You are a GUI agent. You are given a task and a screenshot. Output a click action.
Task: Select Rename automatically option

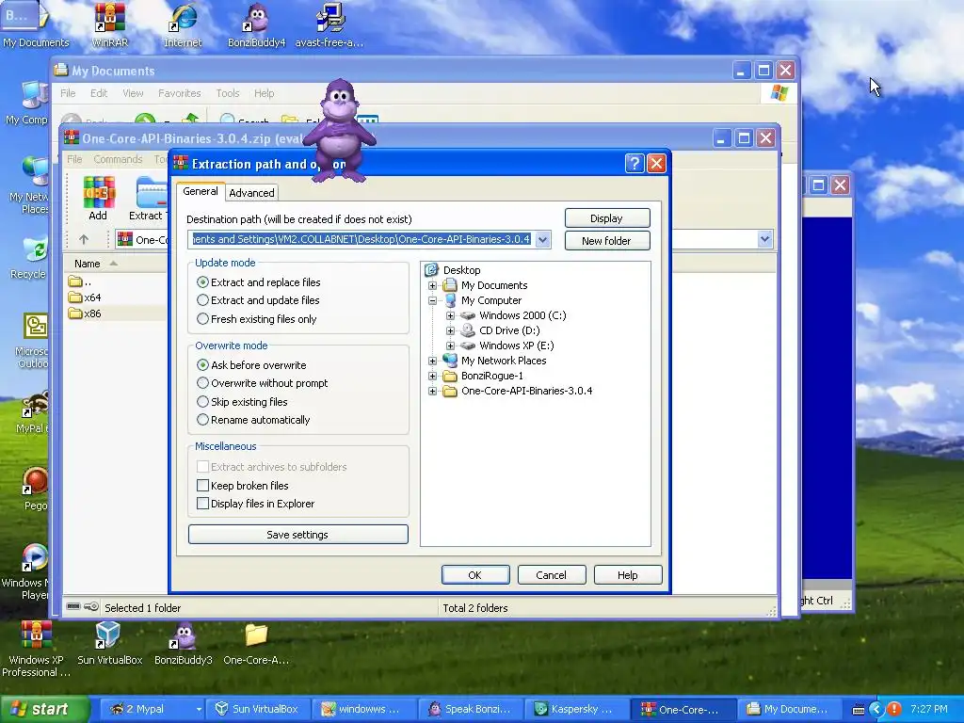[202, 420]
